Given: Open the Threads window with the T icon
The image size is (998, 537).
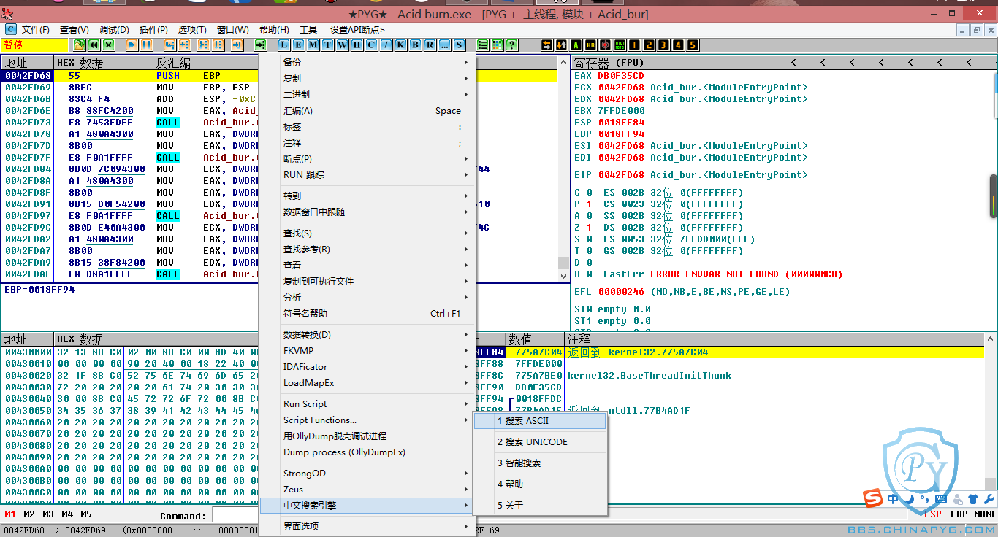Looking at the screenshot, I should click(327, 45).
